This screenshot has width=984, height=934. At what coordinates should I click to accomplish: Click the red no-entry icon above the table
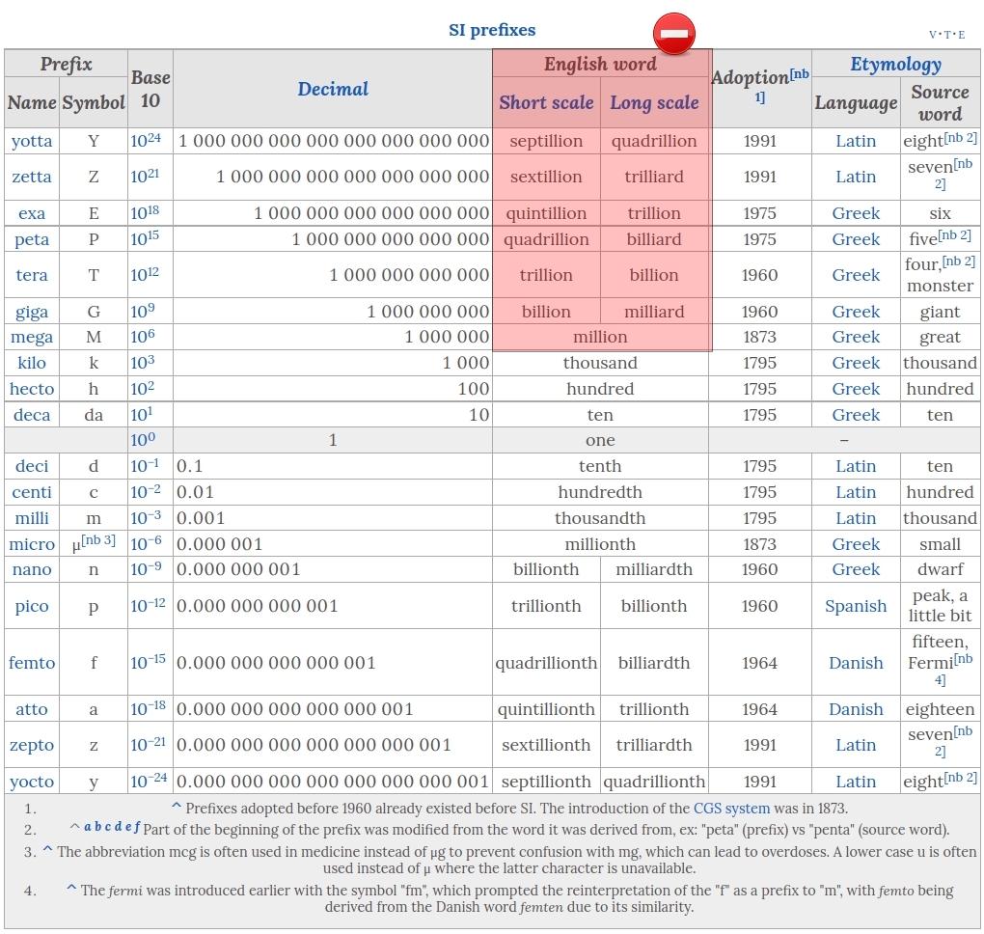(x=673, y=34)
